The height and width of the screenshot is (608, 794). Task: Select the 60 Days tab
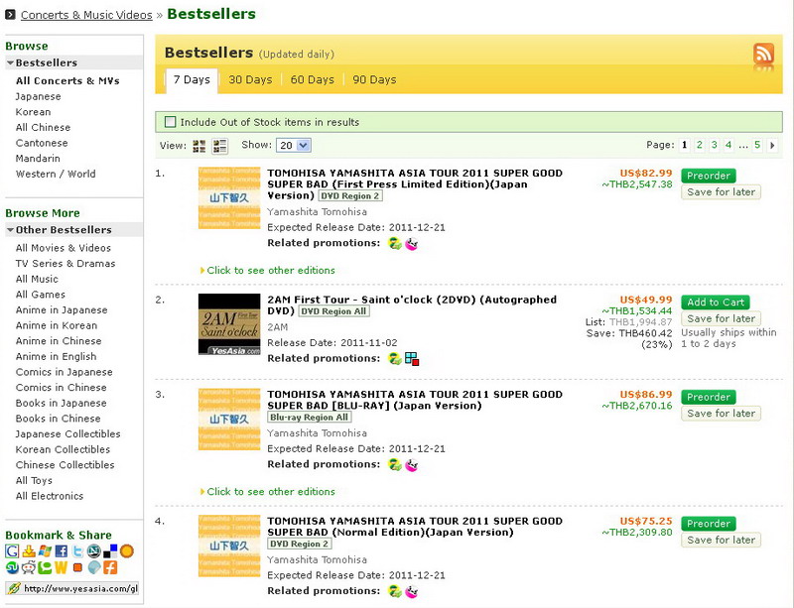point(312,80)
